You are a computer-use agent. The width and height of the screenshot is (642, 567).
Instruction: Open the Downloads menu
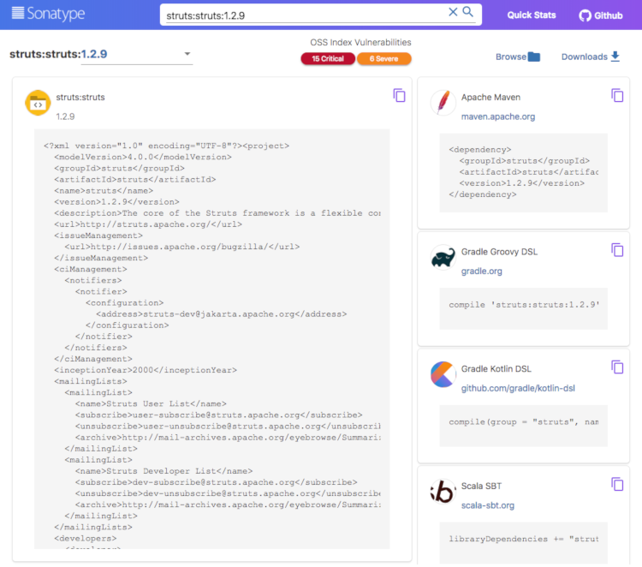pyautogui.click(x=590, y=57)
